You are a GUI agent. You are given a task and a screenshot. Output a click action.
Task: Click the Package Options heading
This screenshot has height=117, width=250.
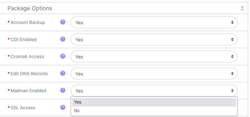tap(30, 8)
